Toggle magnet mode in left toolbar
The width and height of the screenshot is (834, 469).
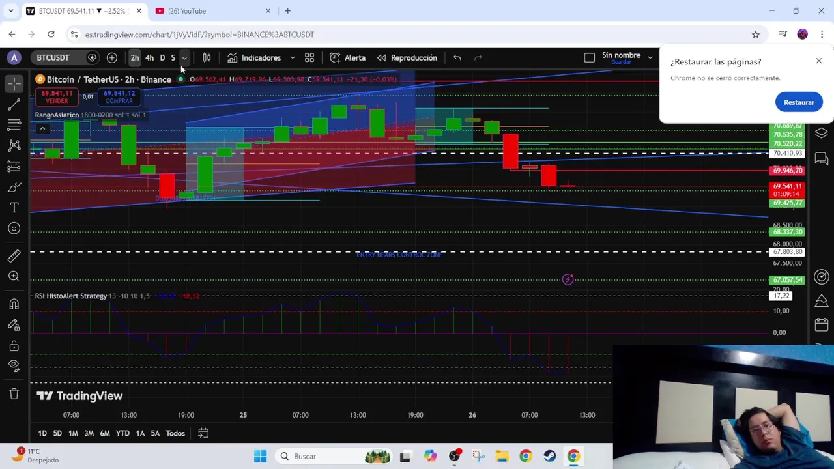click(14, 304)
